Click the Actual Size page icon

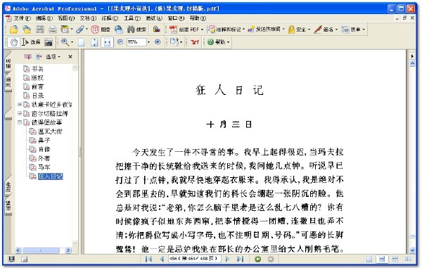81,42
